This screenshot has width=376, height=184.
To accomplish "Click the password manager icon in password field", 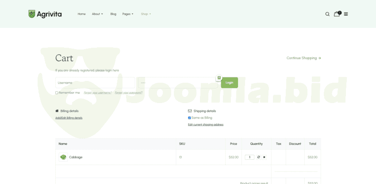I will click(219, 78).
